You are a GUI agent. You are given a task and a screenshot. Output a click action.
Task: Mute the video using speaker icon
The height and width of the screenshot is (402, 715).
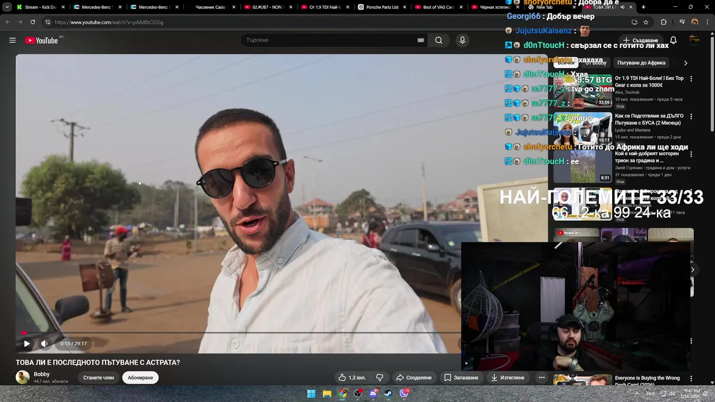point(44,343)
